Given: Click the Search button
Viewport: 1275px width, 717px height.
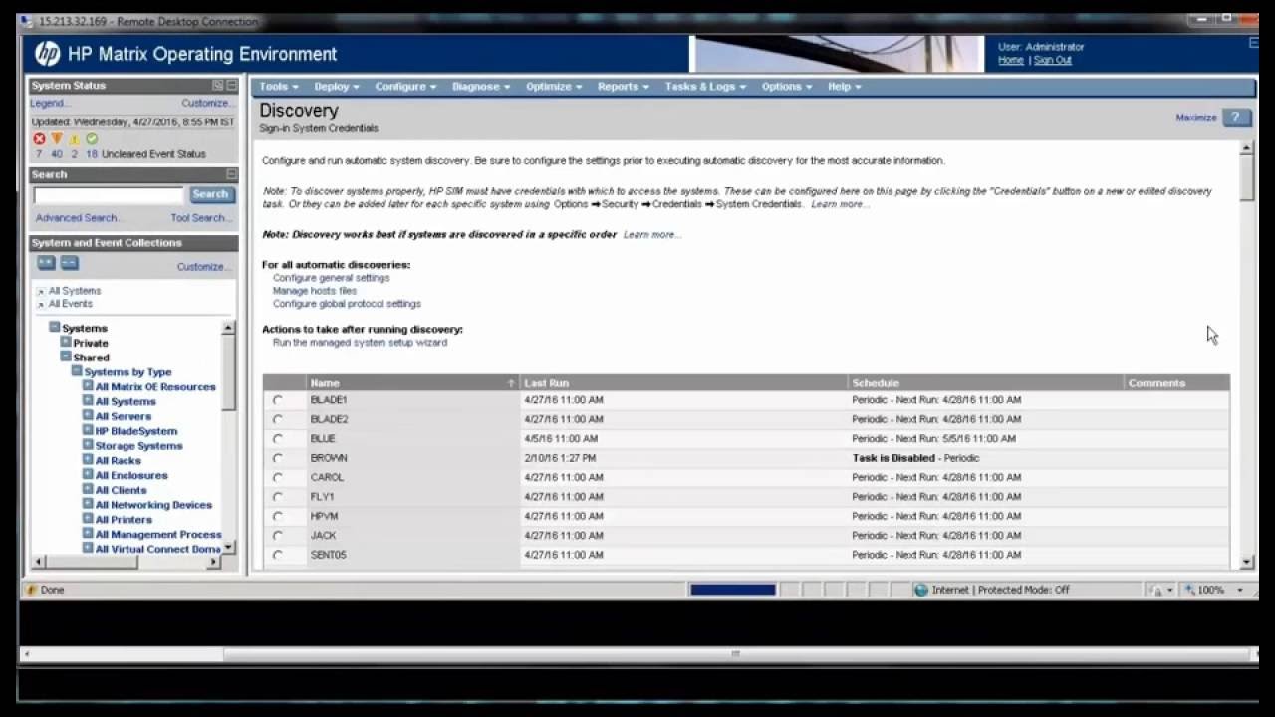Looking at the screenshot, I should tap(210, 194).
